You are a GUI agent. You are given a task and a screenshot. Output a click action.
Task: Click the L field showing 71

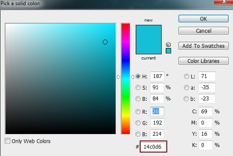click(207, 76)
